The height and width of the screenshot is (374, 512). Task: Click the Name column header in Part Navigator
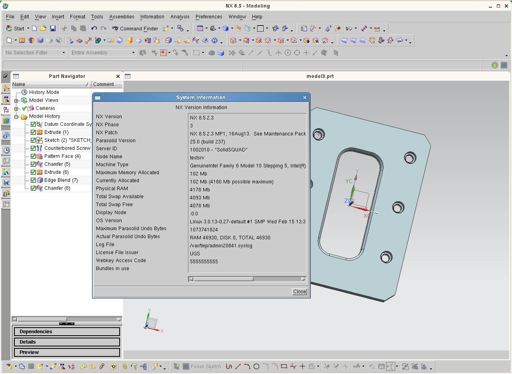pos(51,84)
